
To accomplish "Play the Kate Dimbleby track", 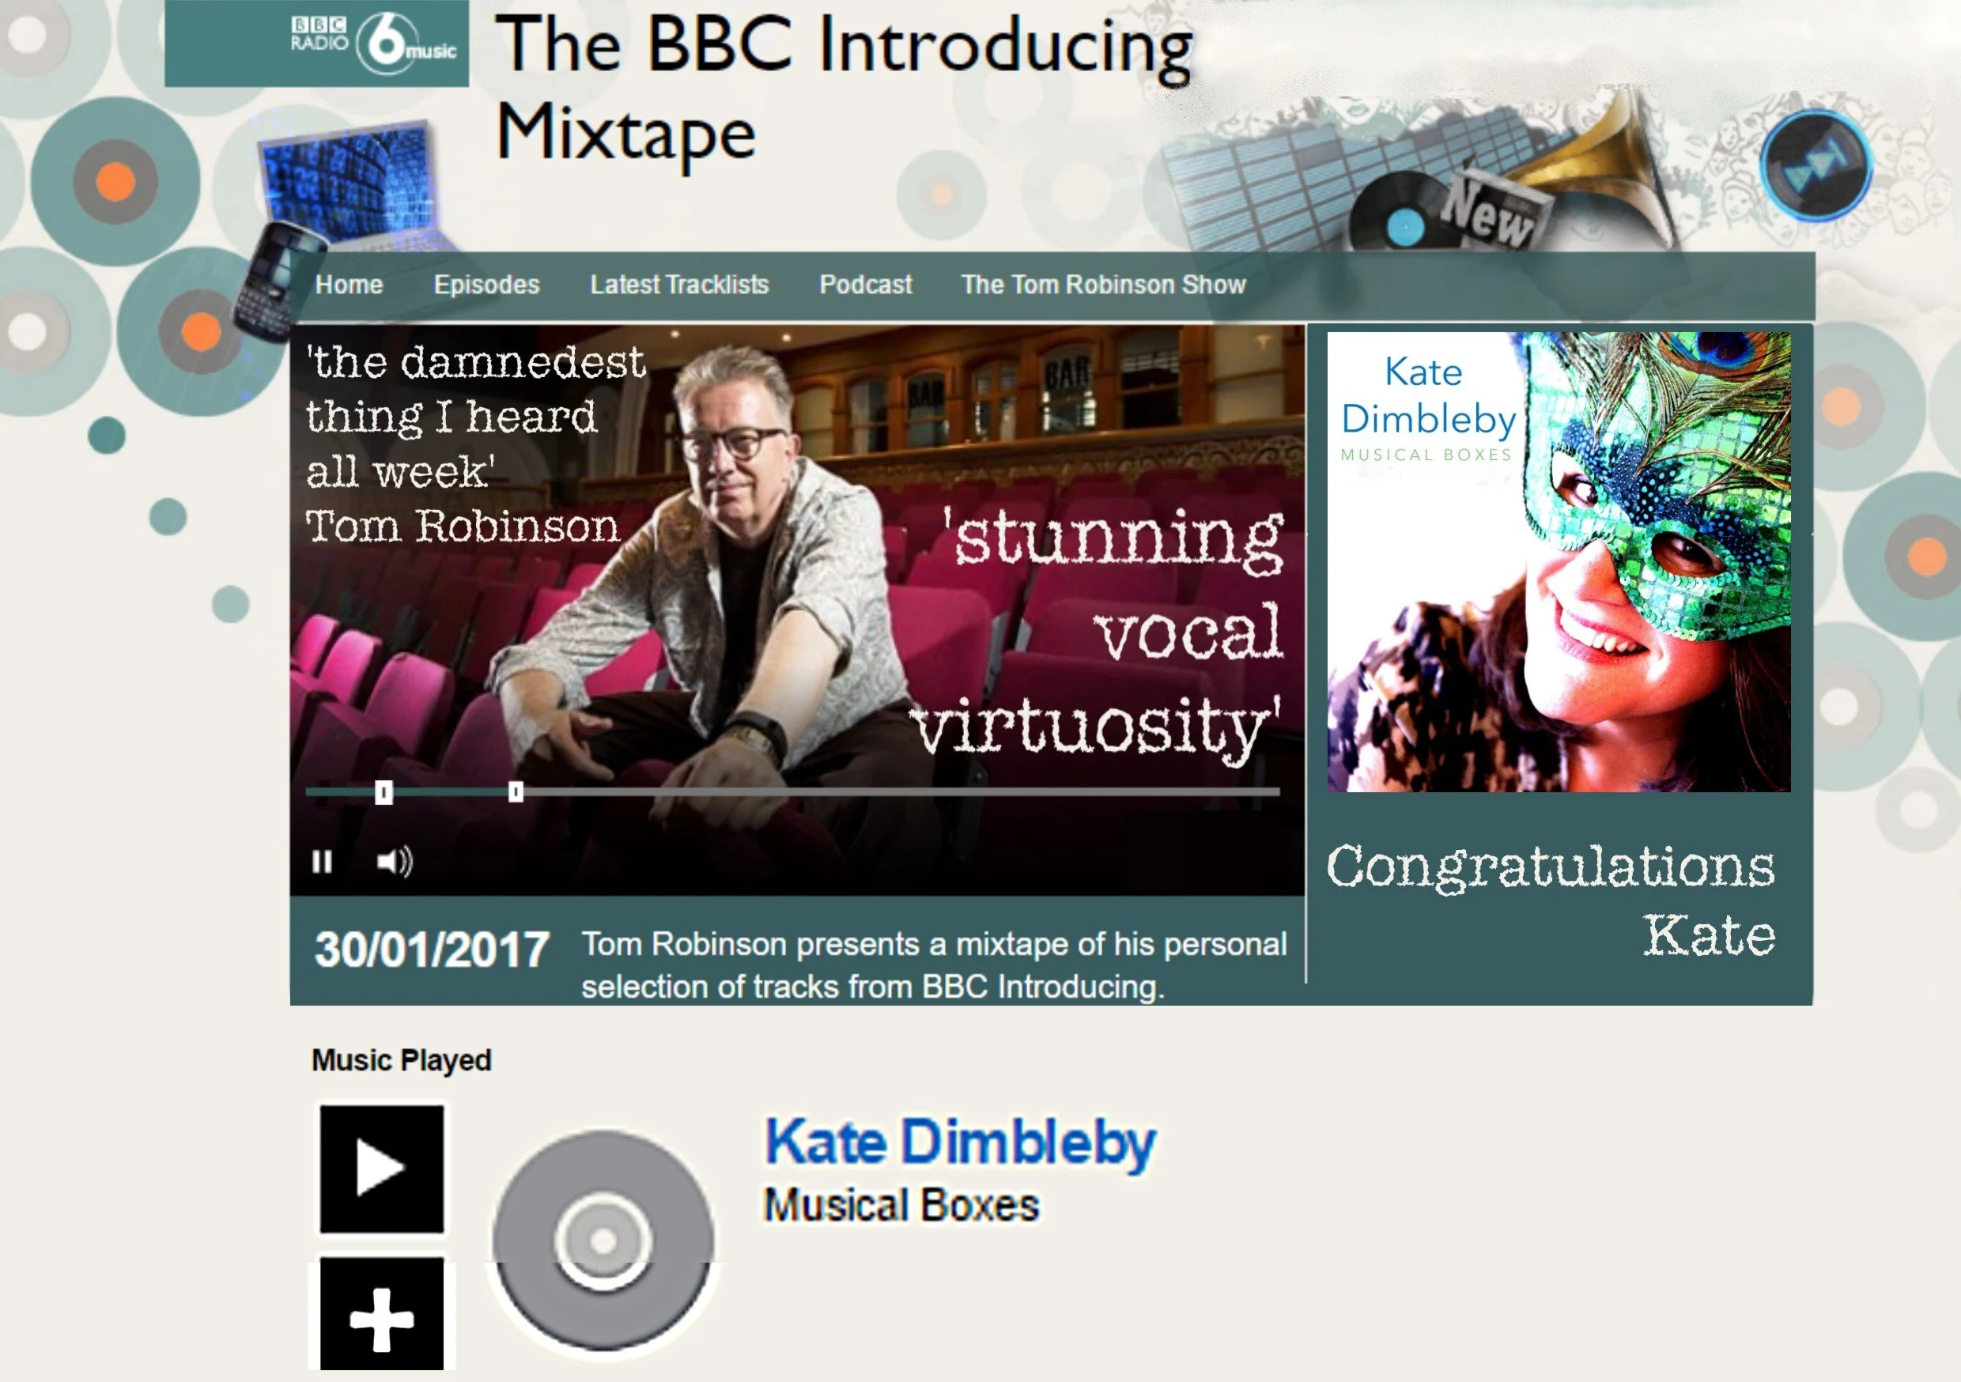I will coord(382,1169).
